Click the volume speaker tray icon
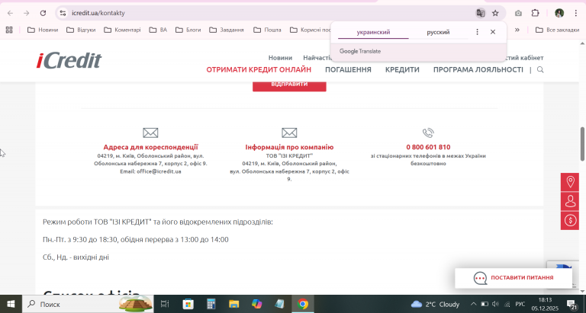Screen dimensions: 586x313 495,304
